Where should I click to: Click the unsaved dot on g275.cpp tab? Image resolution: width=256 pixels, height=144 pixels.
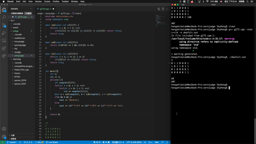pos(53,9)
